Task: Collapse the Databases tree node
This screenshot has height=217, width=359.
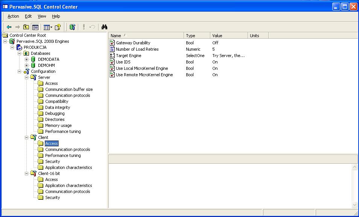Action: click(20, 53)
